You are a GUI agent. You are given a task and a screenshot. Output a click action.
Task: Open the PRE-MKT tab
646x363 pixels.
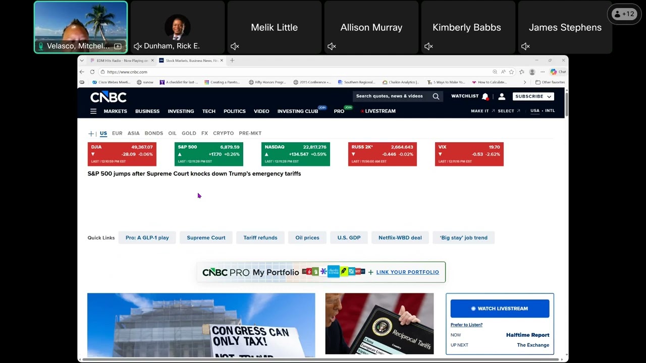pos(250,134)
